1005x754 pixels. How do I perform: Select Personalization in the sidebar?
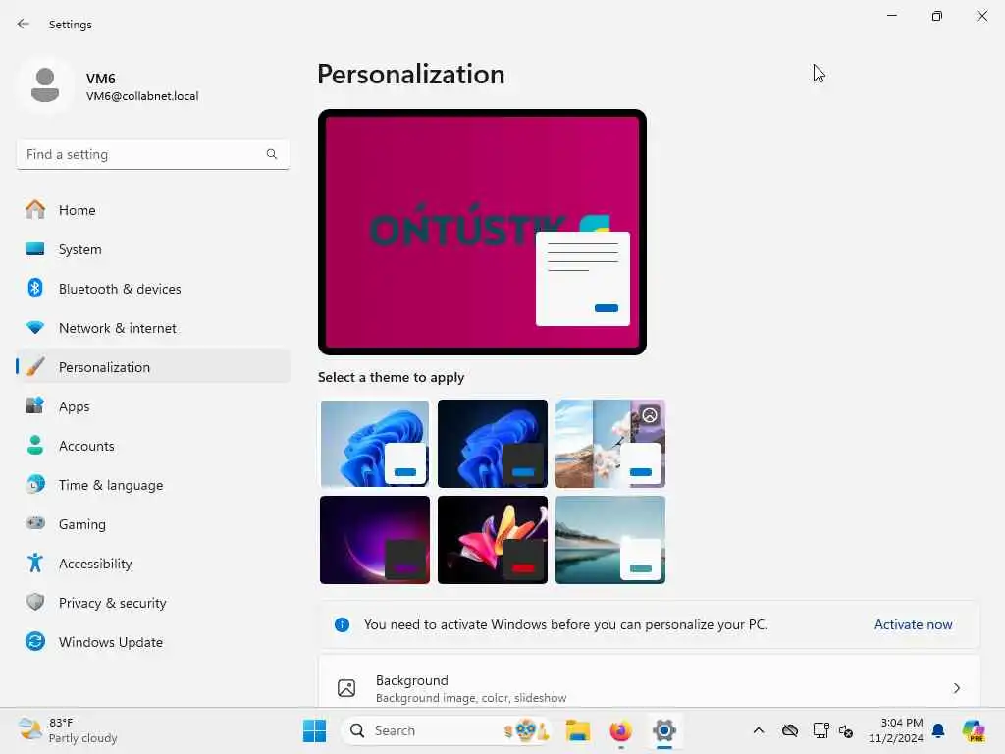[x=153, y=367]
